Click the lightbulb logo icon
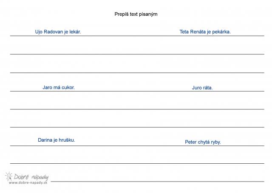This screenshot has width=272, height=193. tap(8, 176)
